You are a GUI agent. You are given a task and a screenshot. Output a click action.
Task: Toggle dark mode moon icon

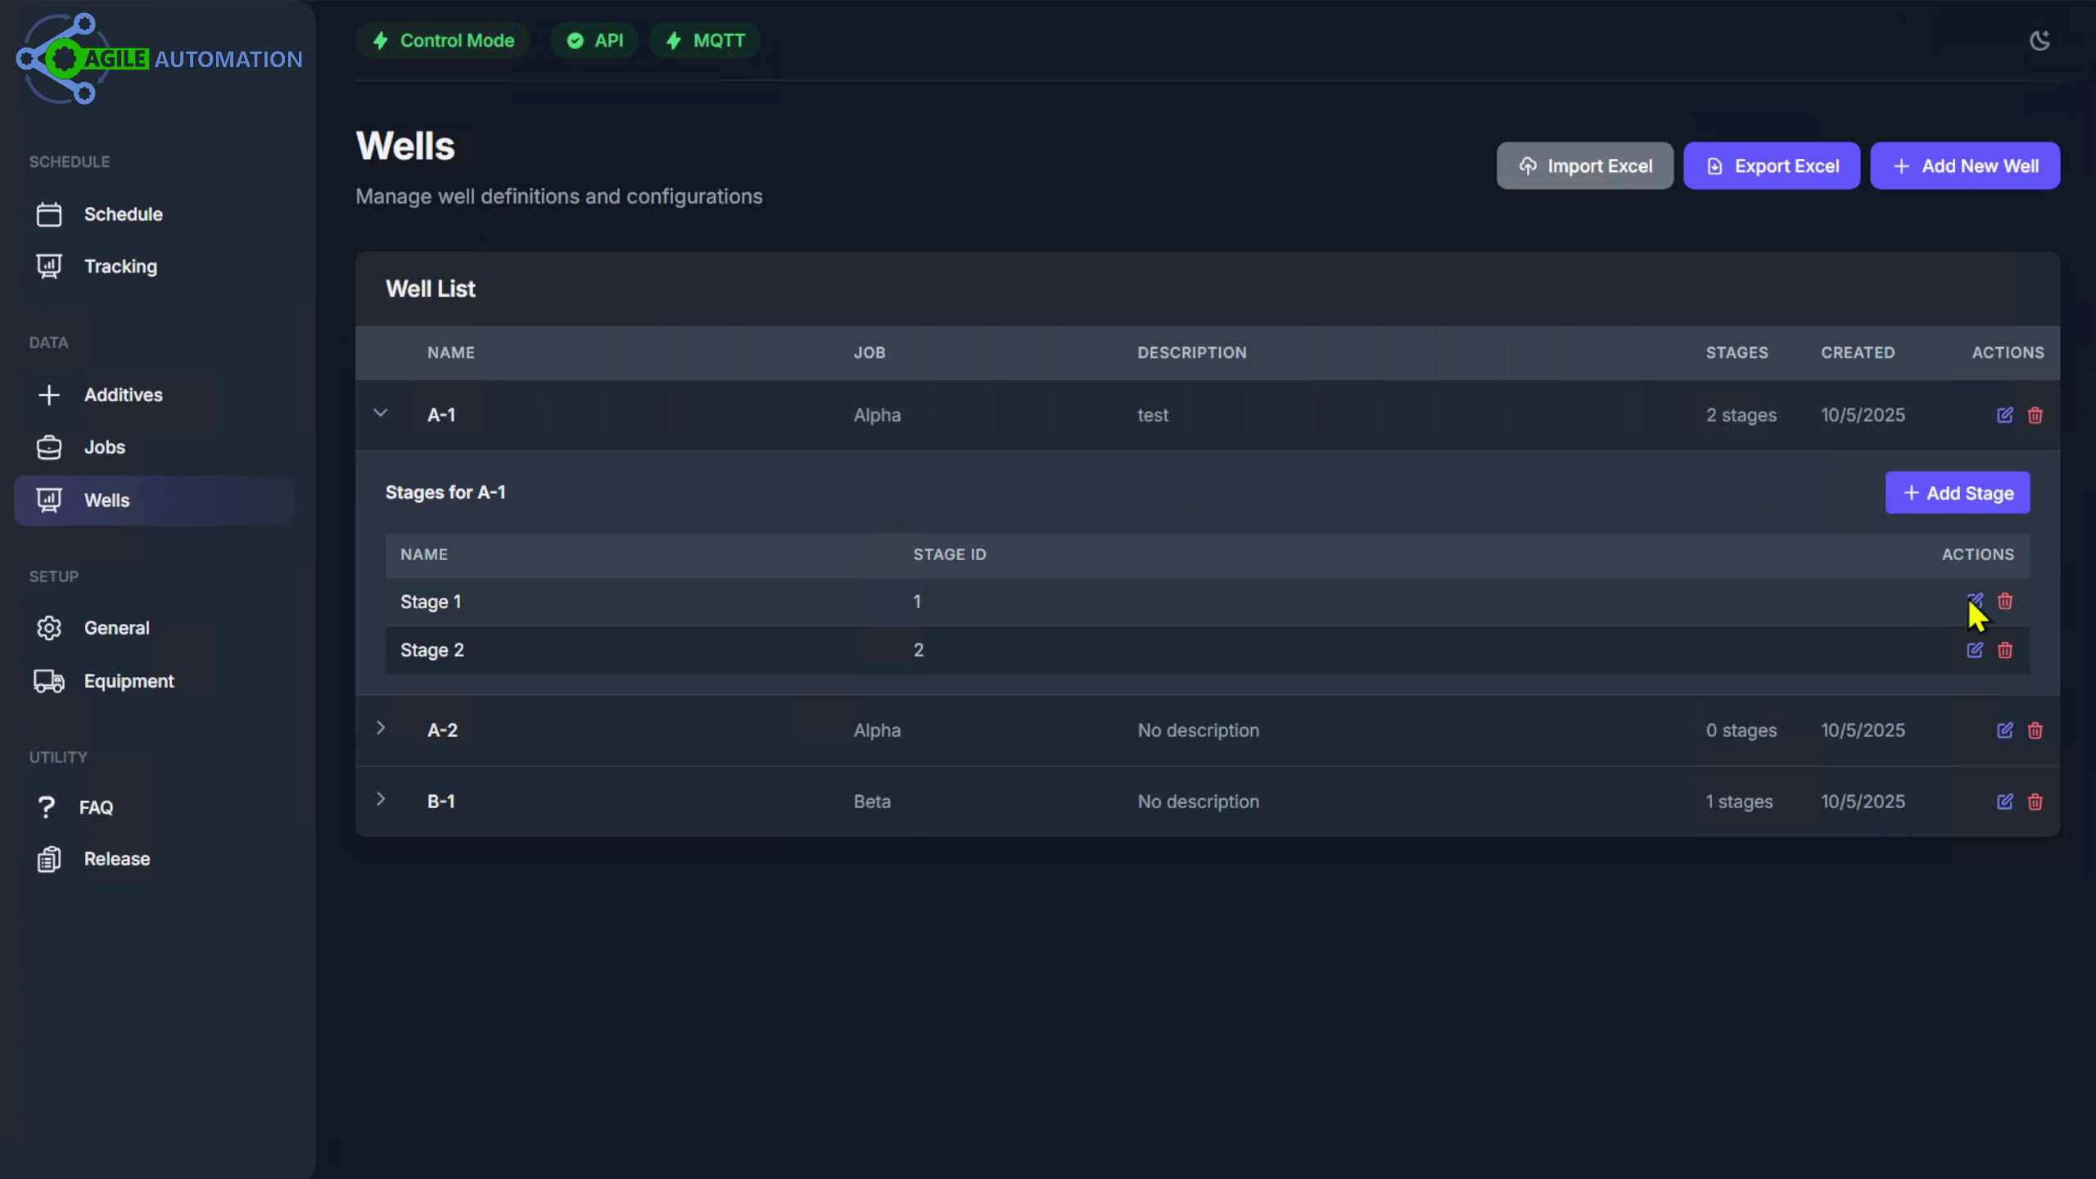click(2039, 41)
